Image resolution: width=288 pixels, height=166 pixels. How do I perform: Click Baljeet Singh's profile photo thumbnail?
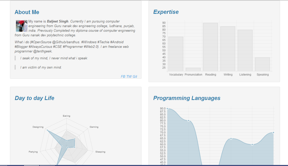(x=22, y=26)
